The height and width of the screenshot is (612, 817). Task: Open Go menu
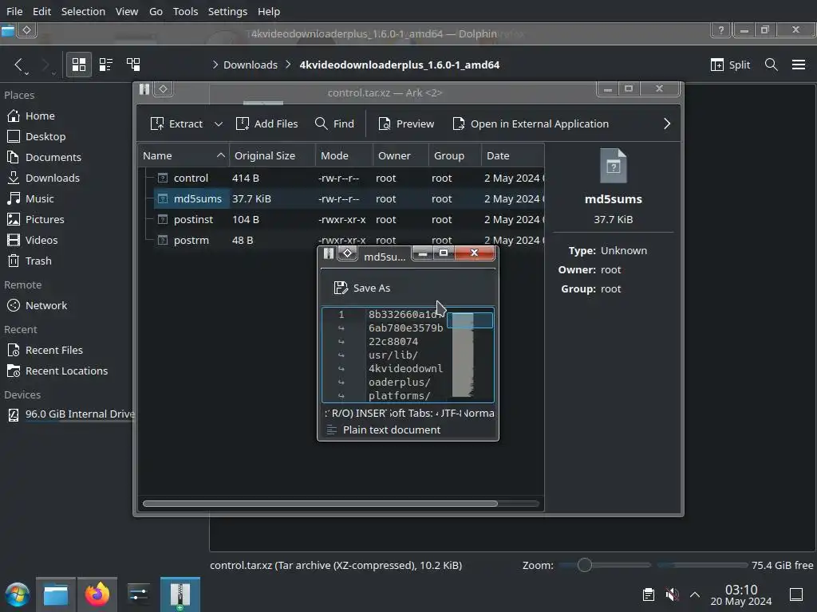(156, 11)
